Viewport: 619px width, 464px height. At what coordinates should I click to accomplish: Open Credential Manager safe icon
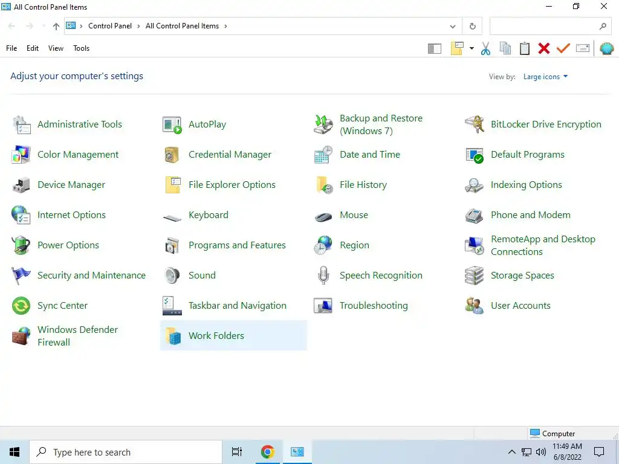[x=172, y=155]
